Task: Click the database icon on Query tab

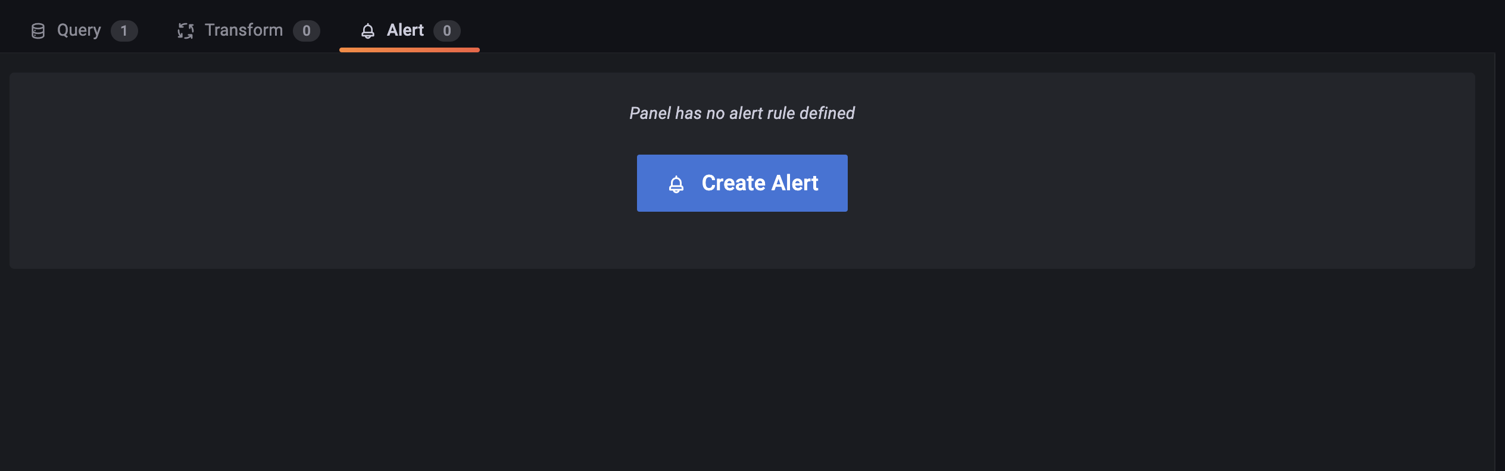Action: coord(38,31)
